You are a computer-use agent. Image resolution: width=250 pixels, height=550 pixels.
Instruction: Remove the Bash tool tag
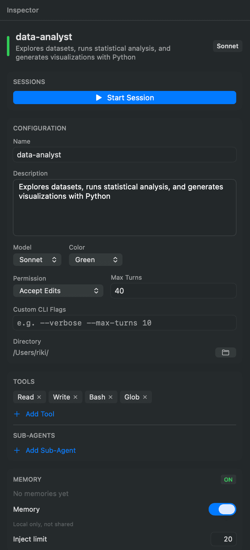point(111,397)
